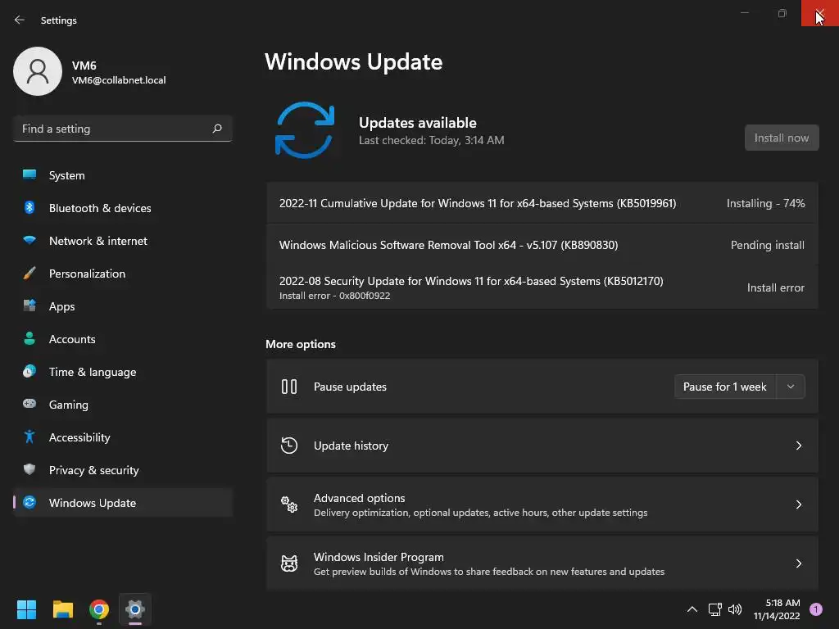Click the Network wifi icon
This screenshot has height=629, width=839.
tap(29, 240)
